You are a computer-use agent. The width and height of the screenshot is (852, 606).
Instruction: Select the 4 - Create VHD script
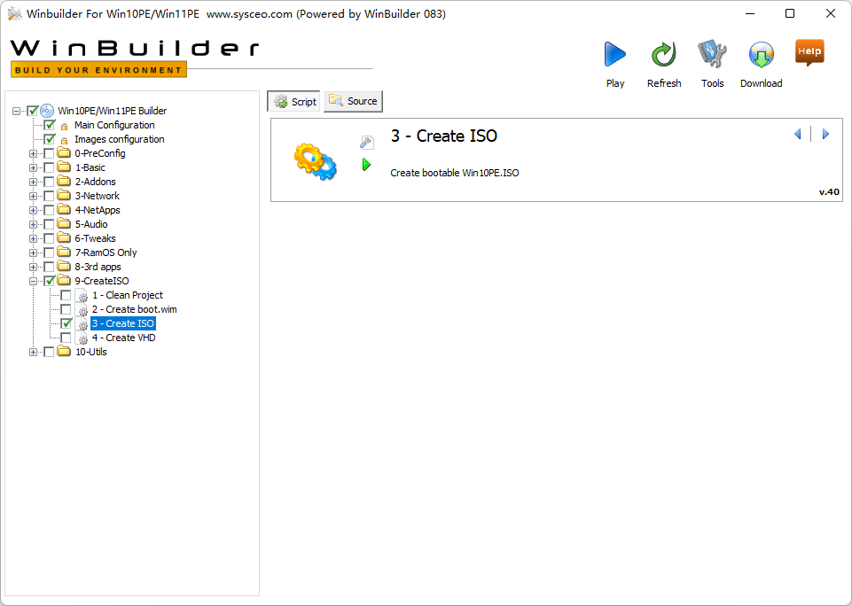(x=123, y=338)
